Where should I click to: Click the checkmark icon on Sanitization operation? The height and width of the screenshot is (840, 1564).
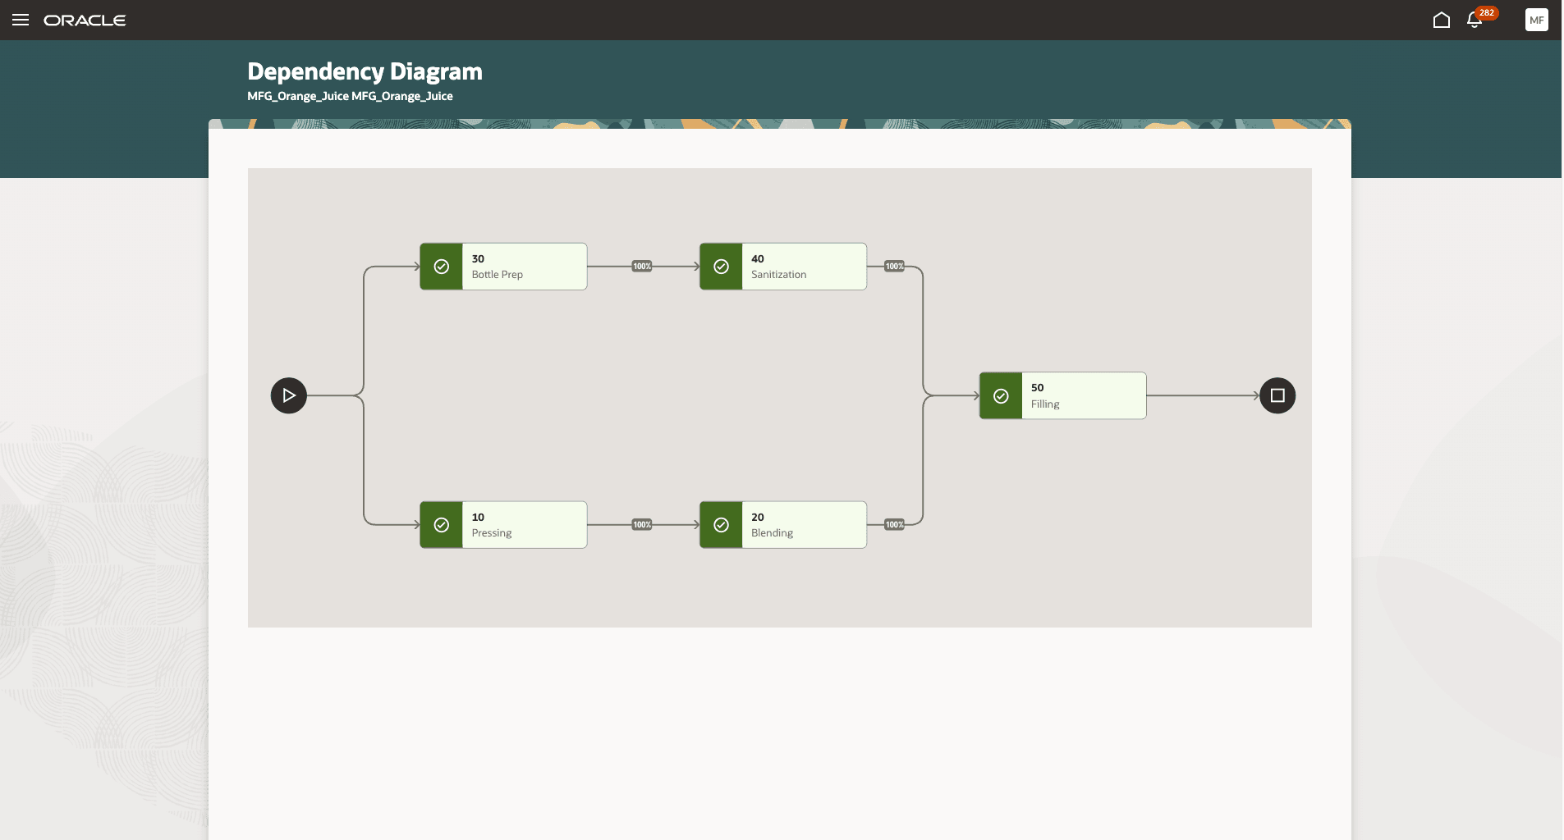tap(721, 266)
